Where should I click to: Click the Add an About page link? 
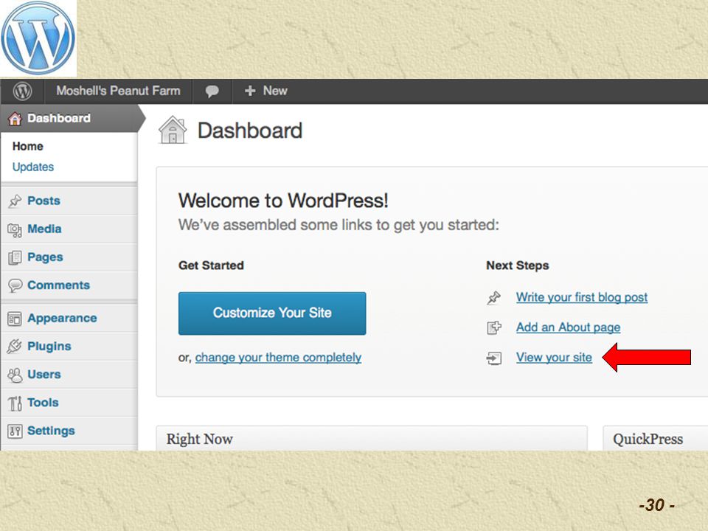[x=568, y=327]
